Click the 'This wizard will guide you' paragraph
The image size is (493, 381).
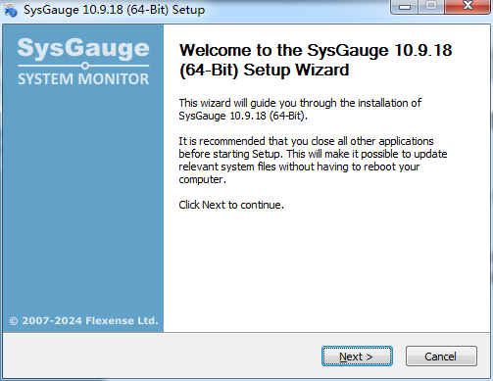(x=300, y=109)
